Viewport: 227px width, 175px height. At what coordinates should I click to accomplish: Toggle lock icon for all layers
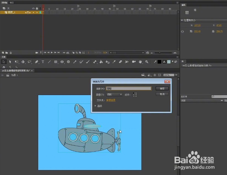(x=37, y=9)
